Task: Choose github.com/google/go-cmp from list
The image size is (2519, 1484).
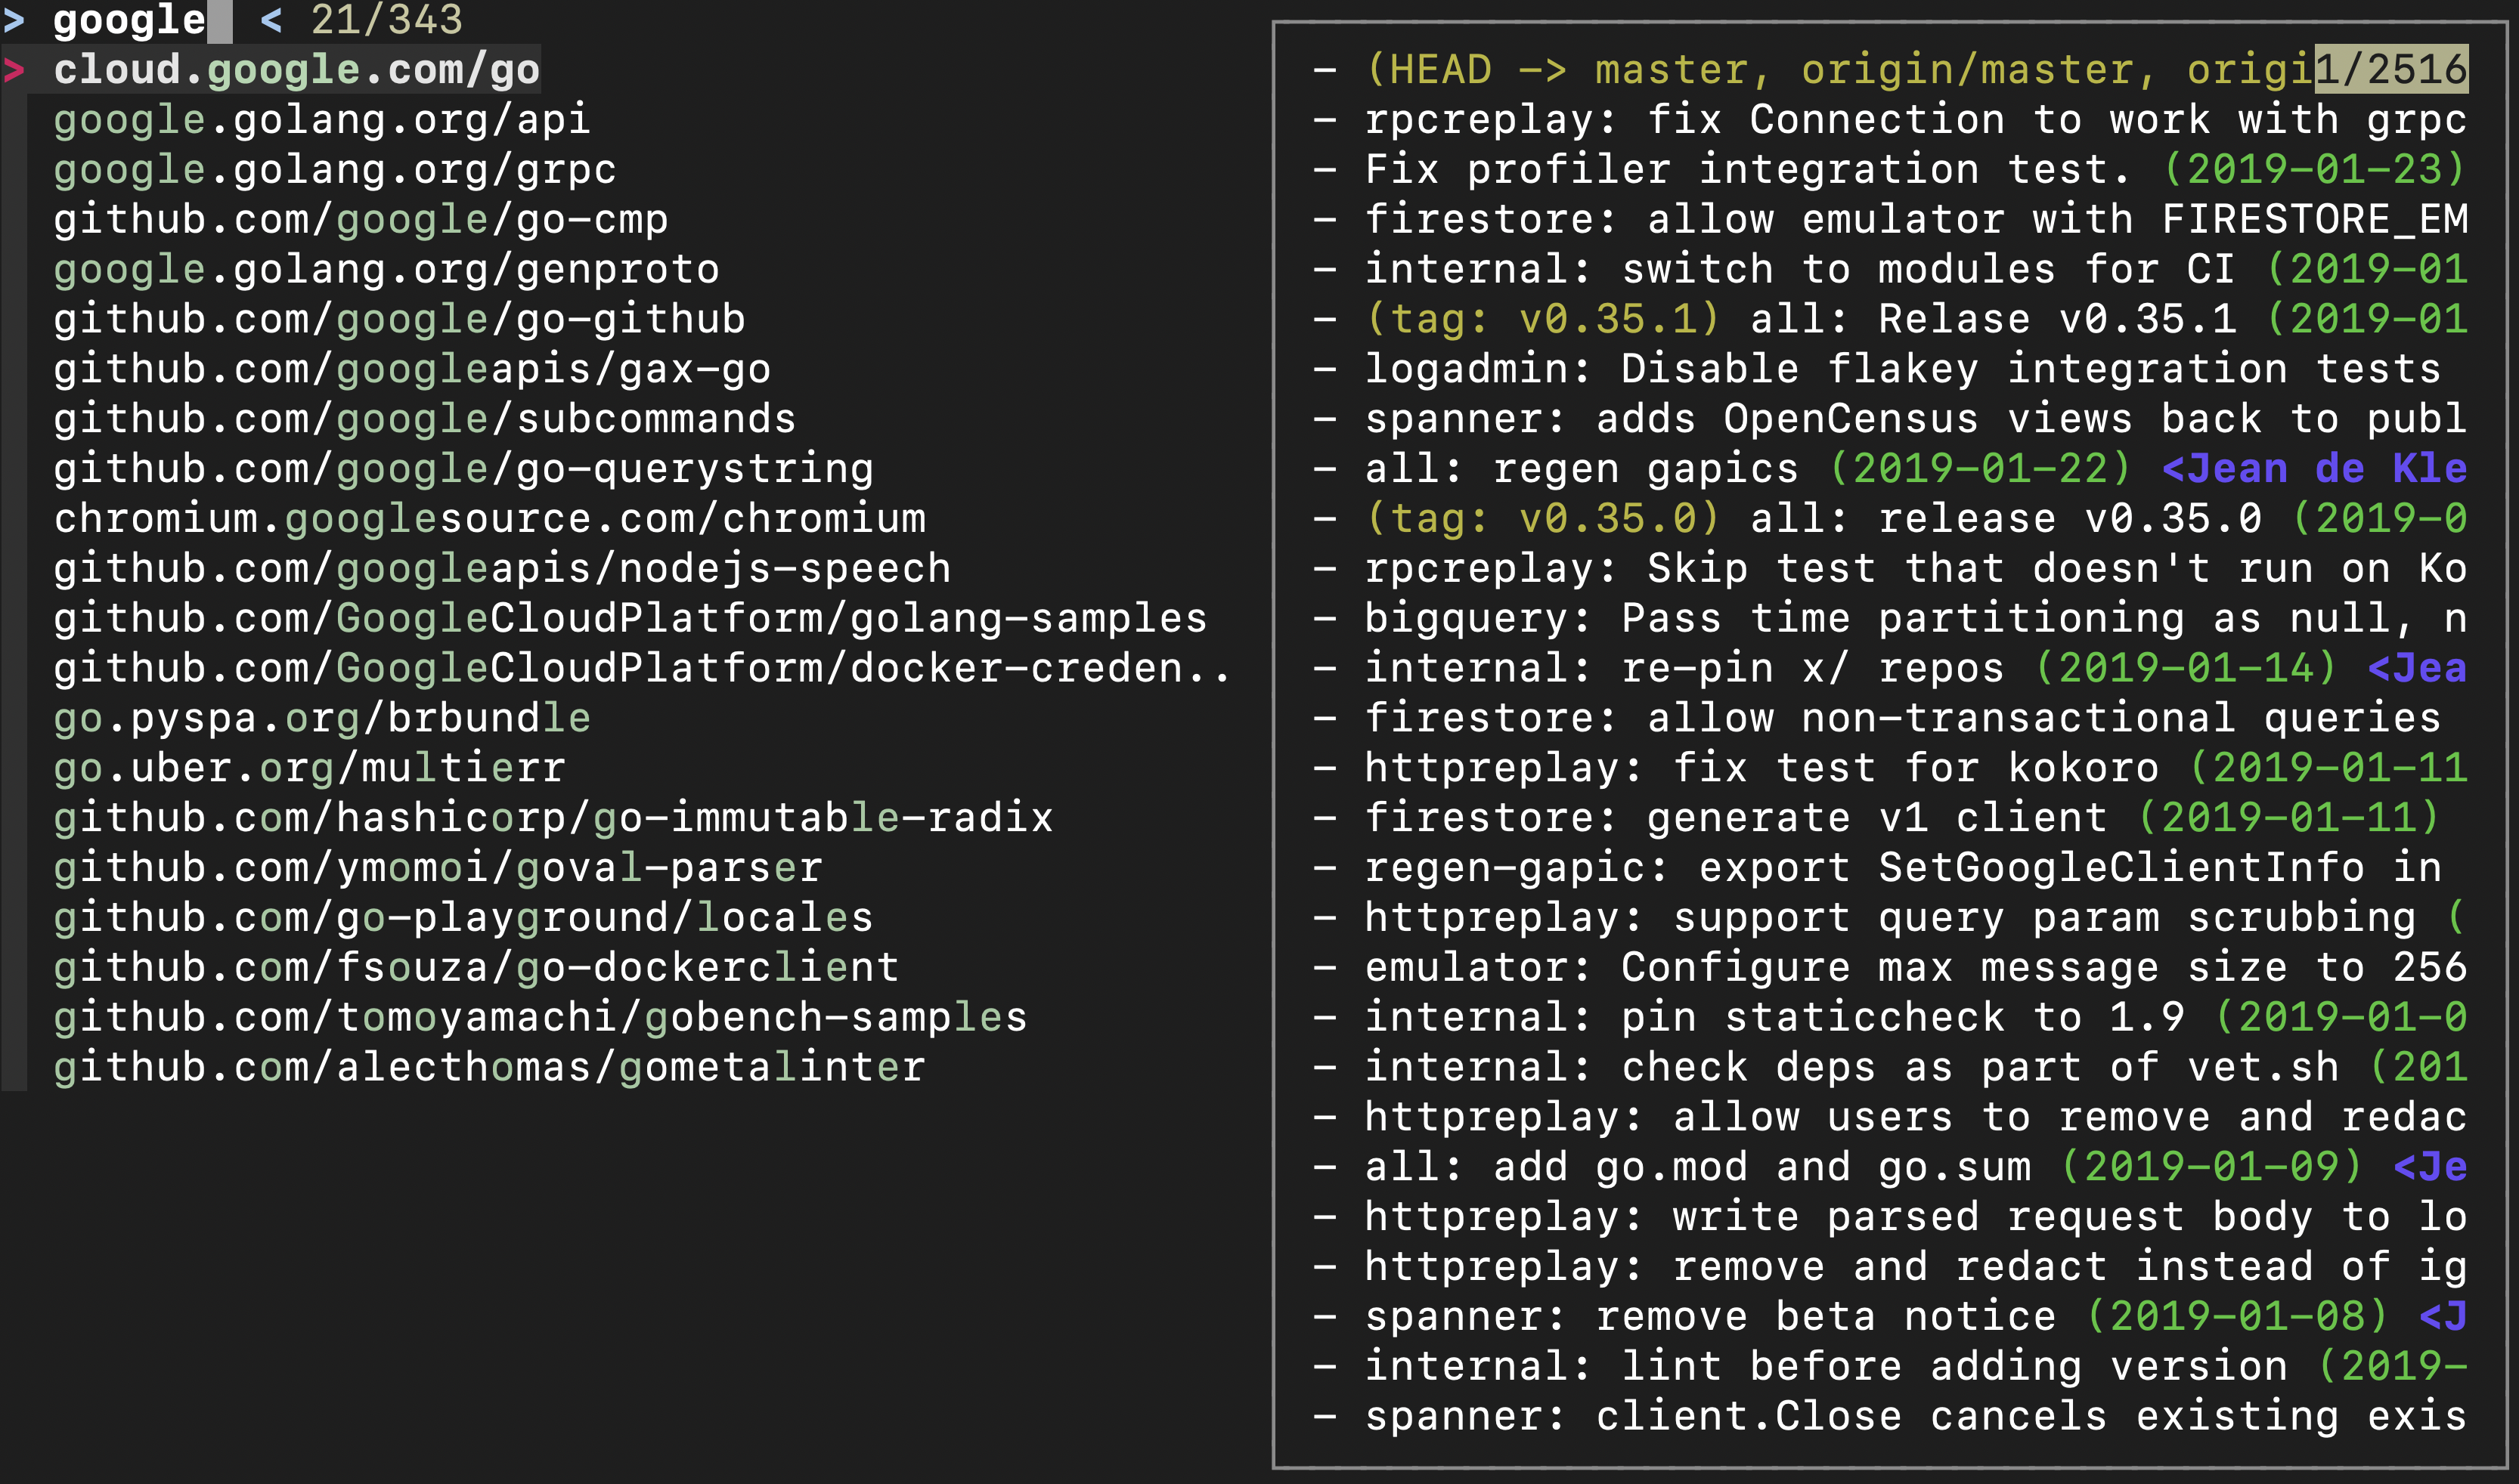Action: [x=360, y=220]
